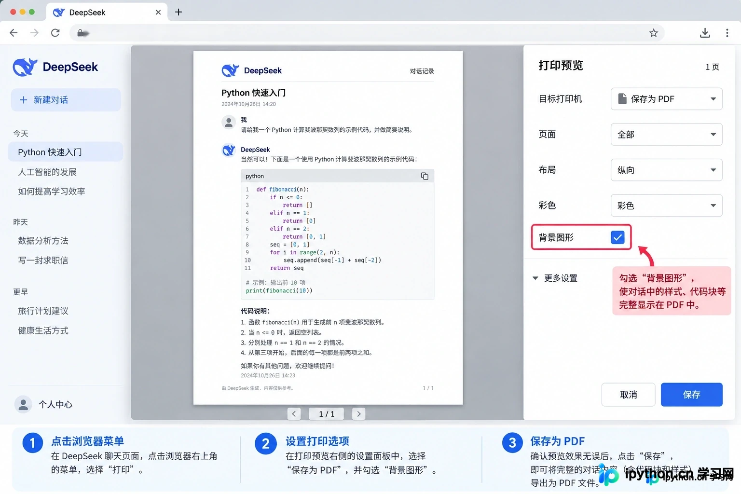Viewport: 741px width, 494px height.
Task: Bookmark page with the star icon
Action: [x=653, y=33]
